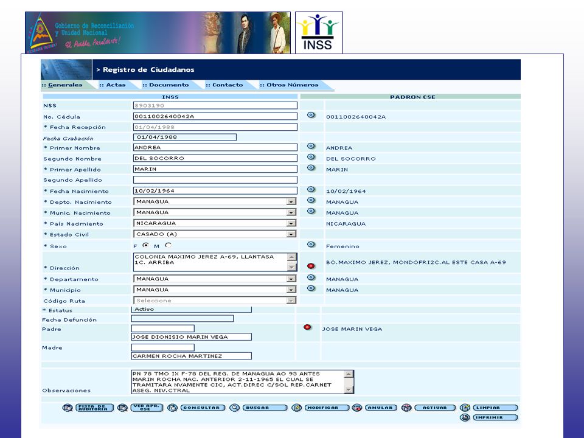Expand the Estado Civil dropdown

[x=291, y=234]
